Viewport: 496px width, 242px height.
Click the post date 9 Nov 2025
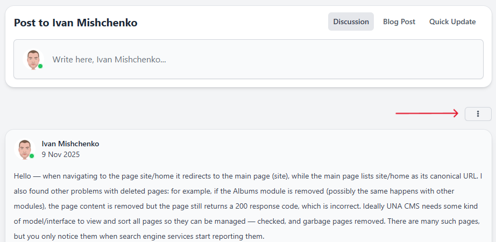pos(61,154)
